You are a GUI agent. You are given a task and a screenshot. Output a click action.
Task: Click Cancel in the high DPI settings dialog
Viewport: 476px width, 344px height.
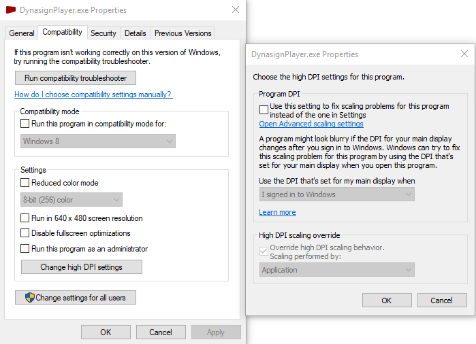coord(442,300)
